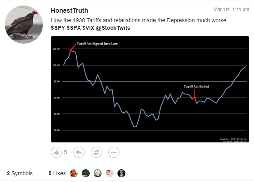Viewport: 254px width, 182px height.
Task: Open the $SPY ticker link
Action: [x=58, y=28]
